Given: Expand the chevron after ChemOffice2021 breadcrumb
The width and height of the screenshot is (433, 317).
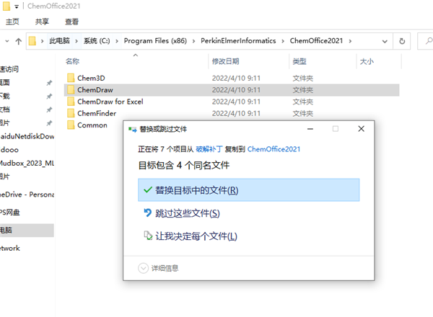Looking at the screenshot, I should click(351, 41).
